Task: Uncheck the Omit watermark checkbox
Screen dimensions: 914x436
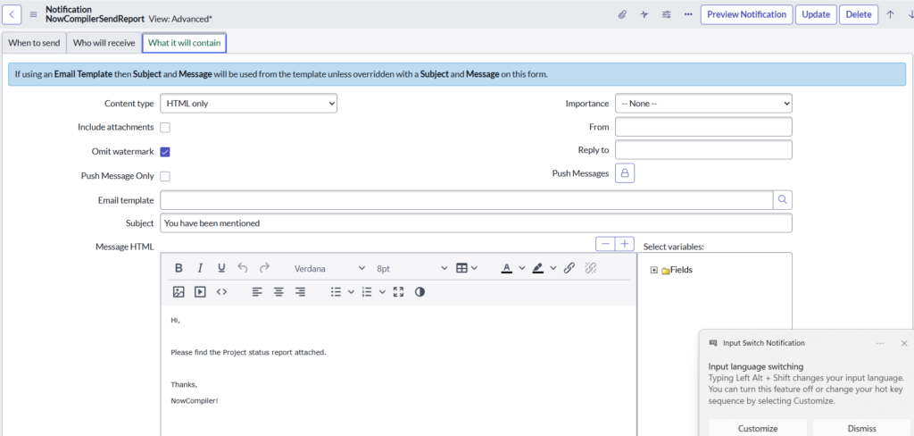Action: [x=165, y=152]
